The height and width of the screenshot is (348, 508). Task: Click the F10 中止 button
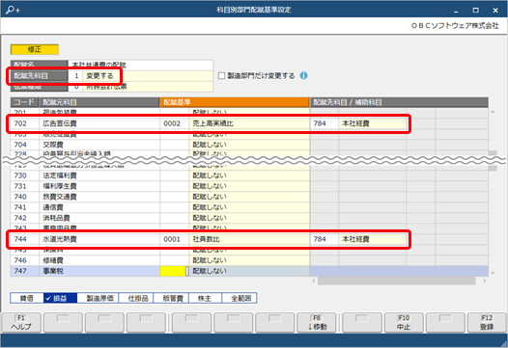pos(404,322)
